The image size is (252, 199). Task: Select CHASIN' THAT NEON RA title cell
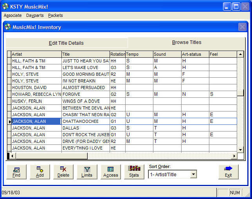[x=86, y=115]
